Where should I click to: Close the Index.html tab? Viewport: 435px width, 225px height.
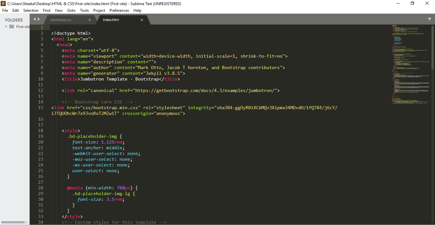142,20
